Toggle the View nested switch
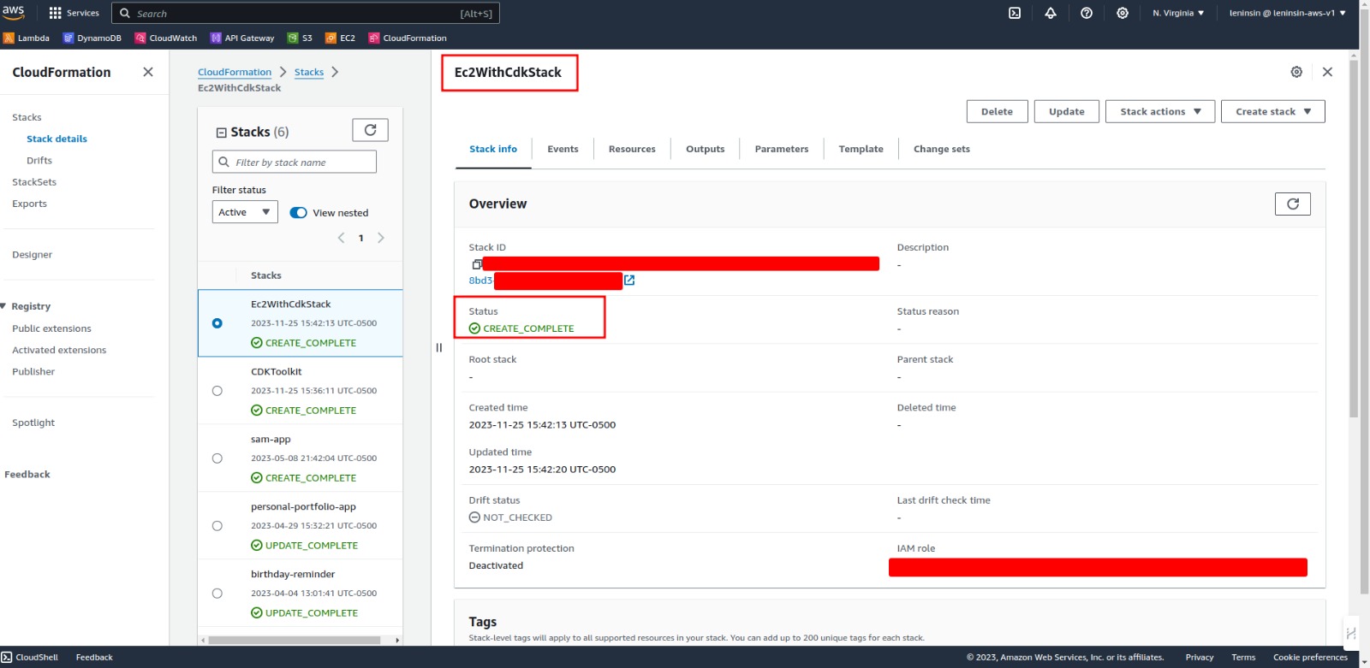1370x668 pixels. point(299,213)
